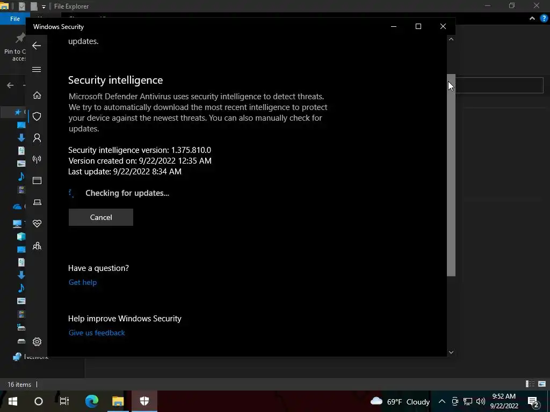The width and height of the screenshot is (550, 412).
Task: Open network status tray icon
Action: tap(468, 401)
